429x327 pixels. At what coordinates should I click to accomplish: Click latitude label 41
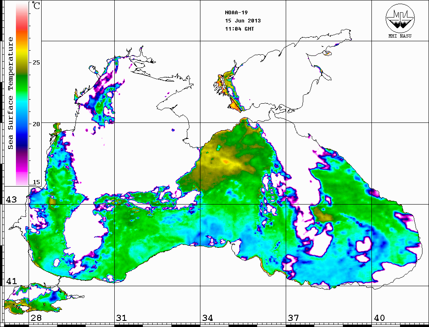(11, 281)
